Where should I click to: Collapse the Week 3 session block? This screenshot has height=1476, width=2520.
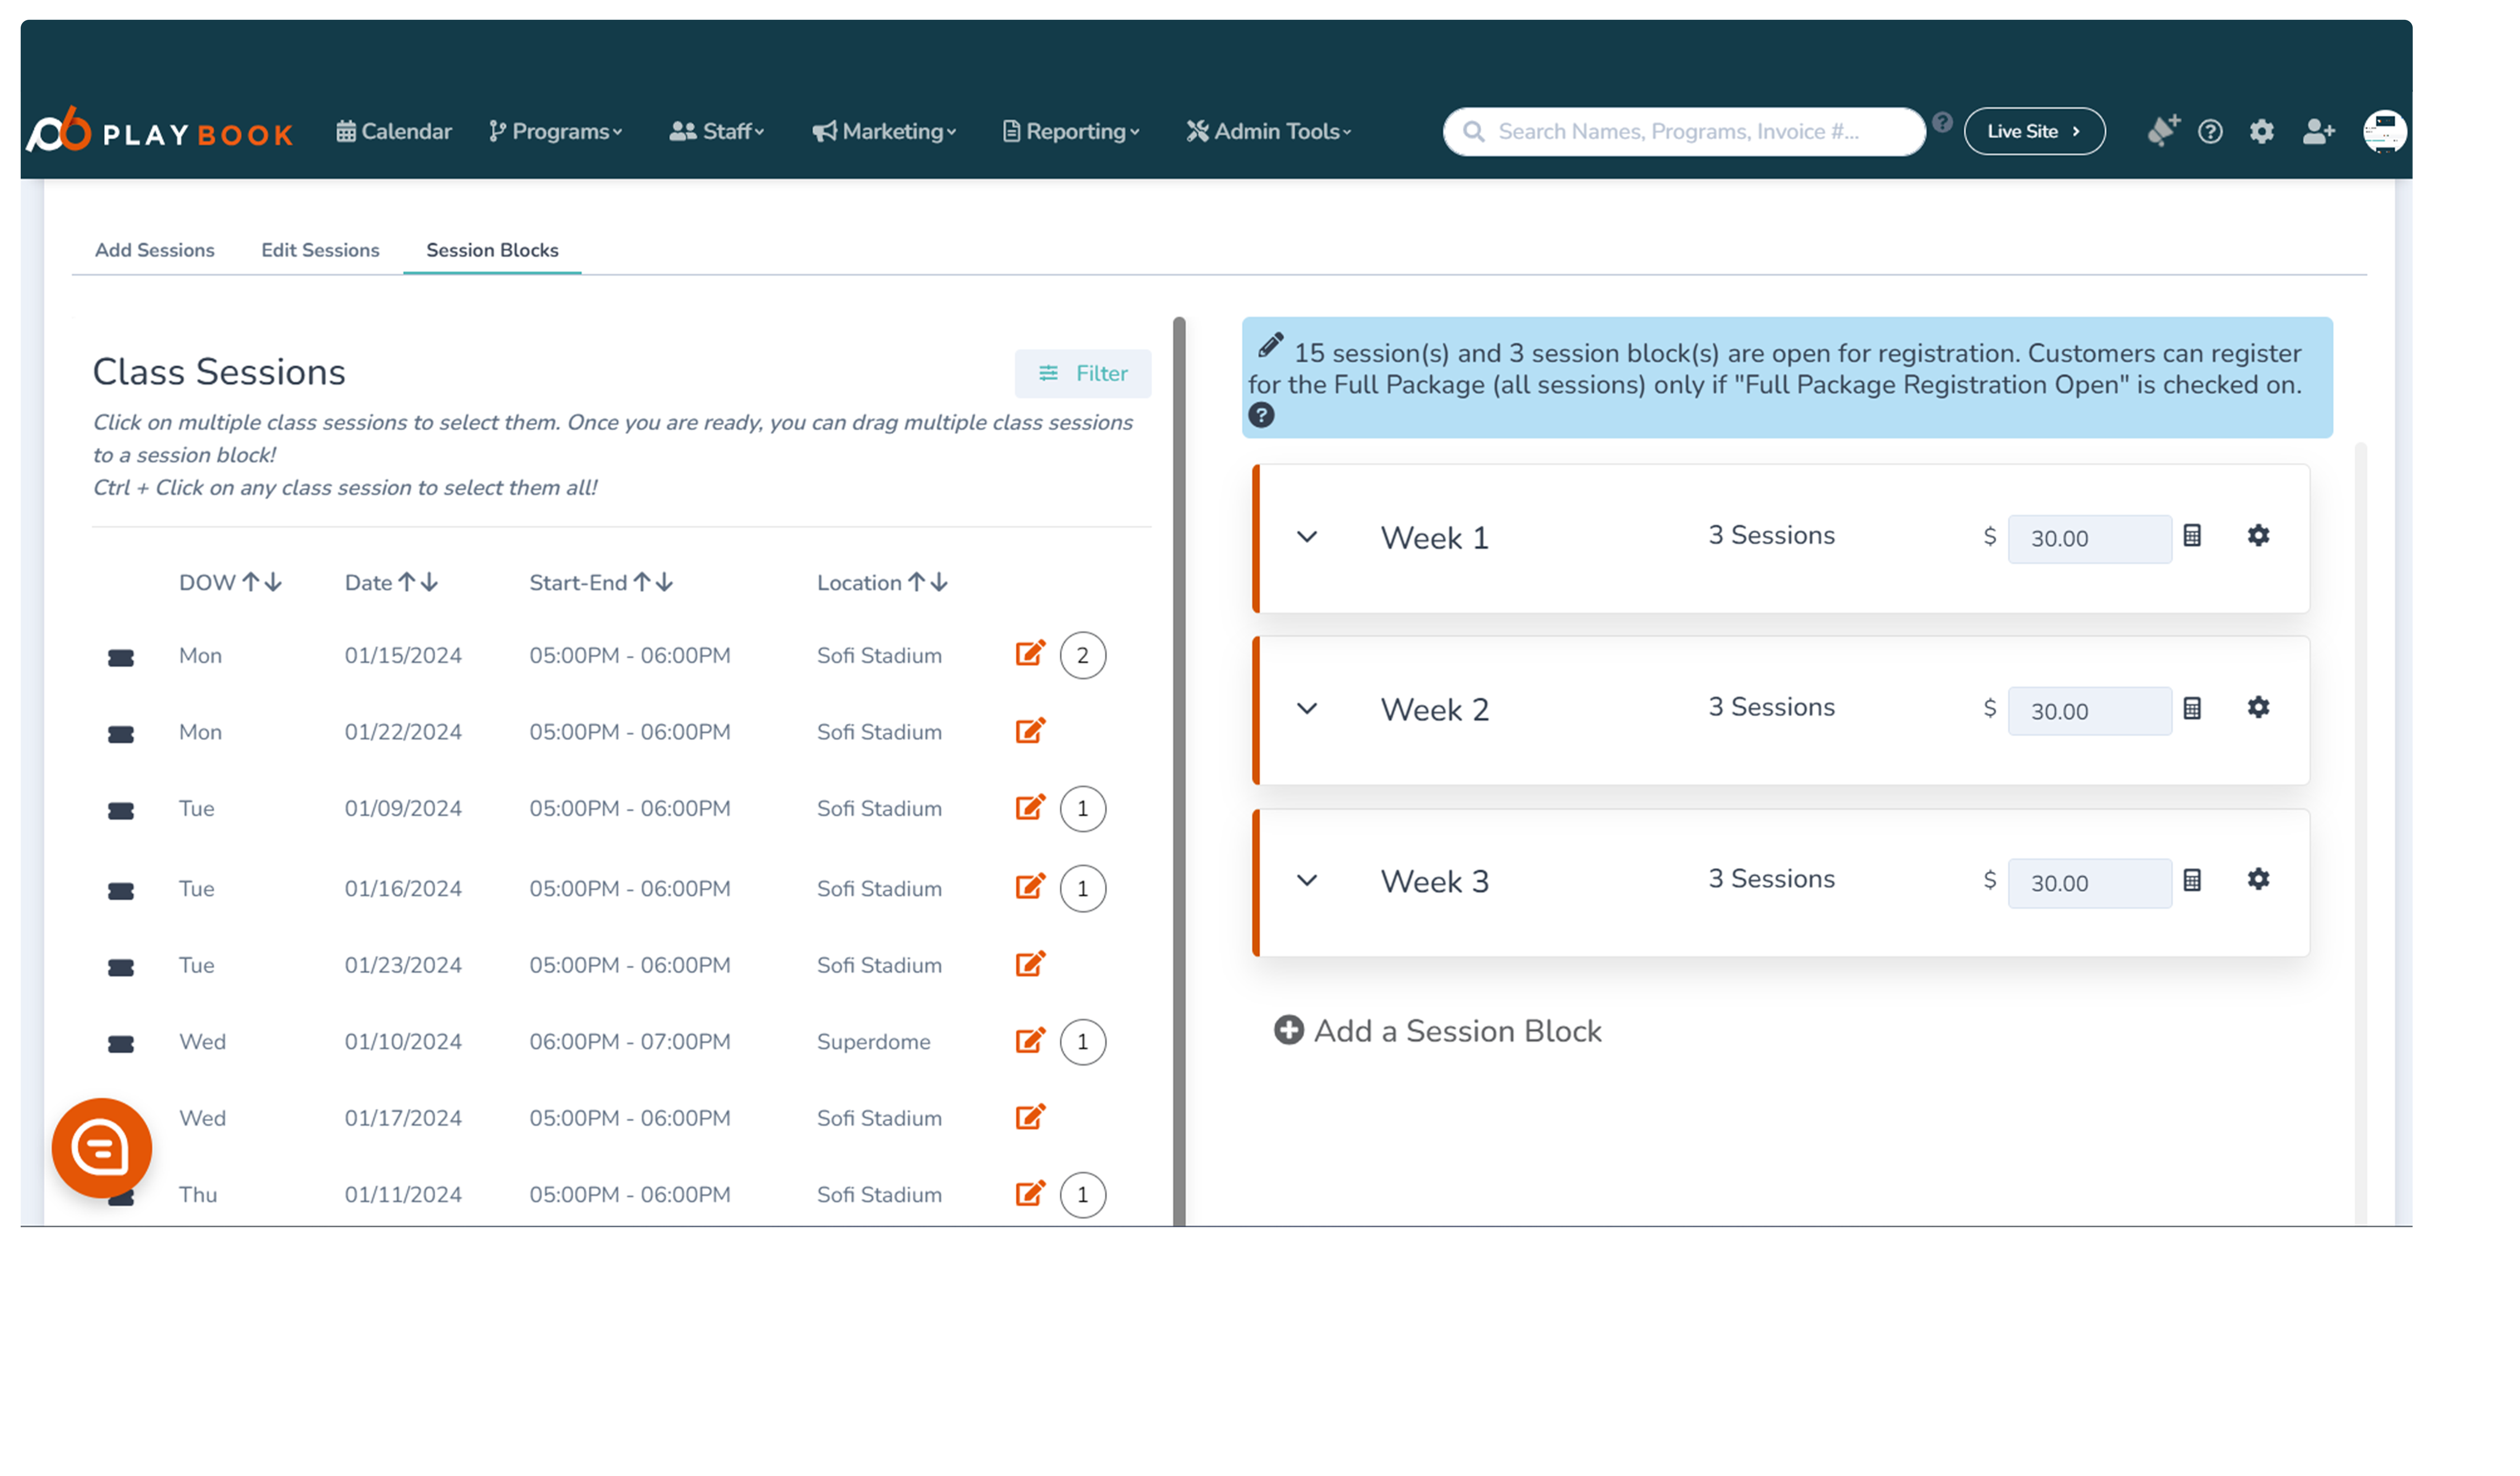[x=1307, y=880]
